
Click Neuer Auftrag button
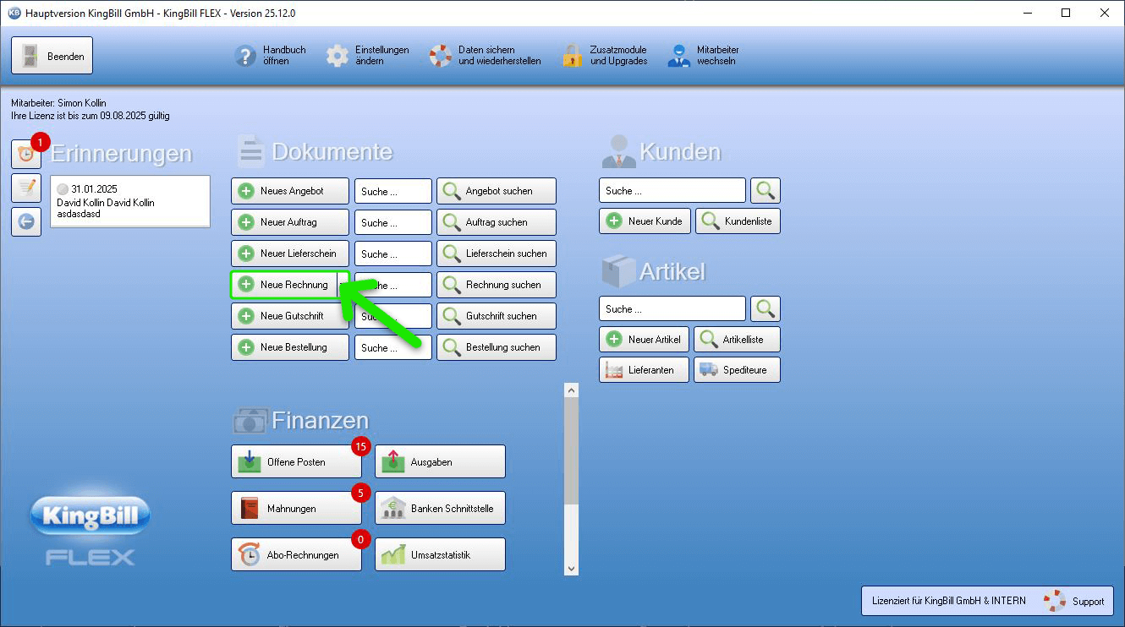click(290, 222)
